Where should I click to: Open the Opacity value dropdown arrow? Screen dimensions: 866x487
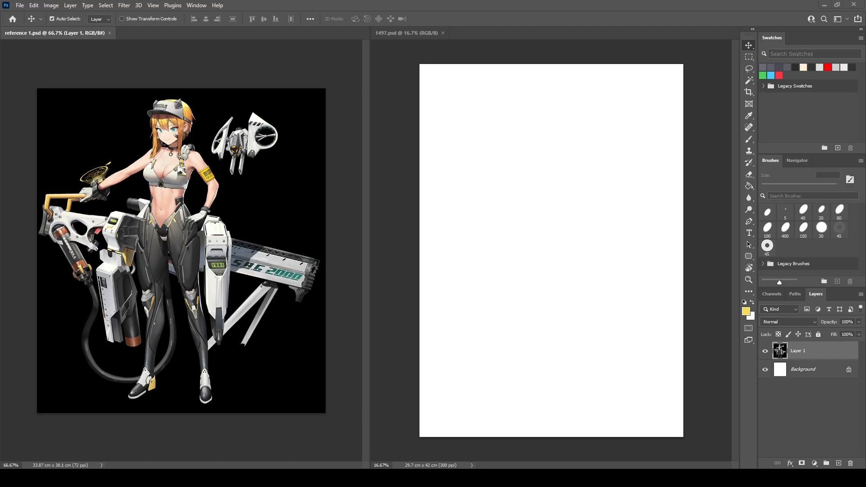point(859,322)
